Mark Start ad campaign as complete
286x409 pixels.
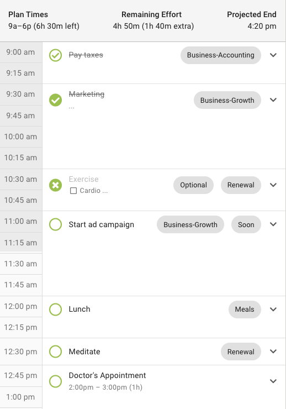click(x=55, y=224)
